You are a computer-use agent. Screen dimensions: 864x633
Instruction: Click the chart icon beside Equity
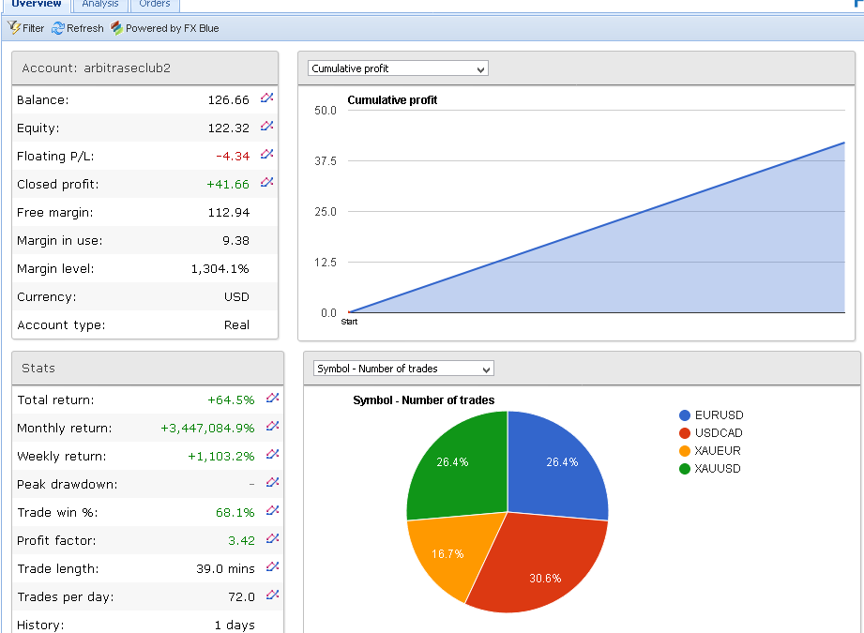267,127
